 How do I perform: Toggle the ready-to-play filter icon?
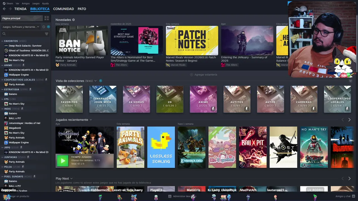point(48,27)
